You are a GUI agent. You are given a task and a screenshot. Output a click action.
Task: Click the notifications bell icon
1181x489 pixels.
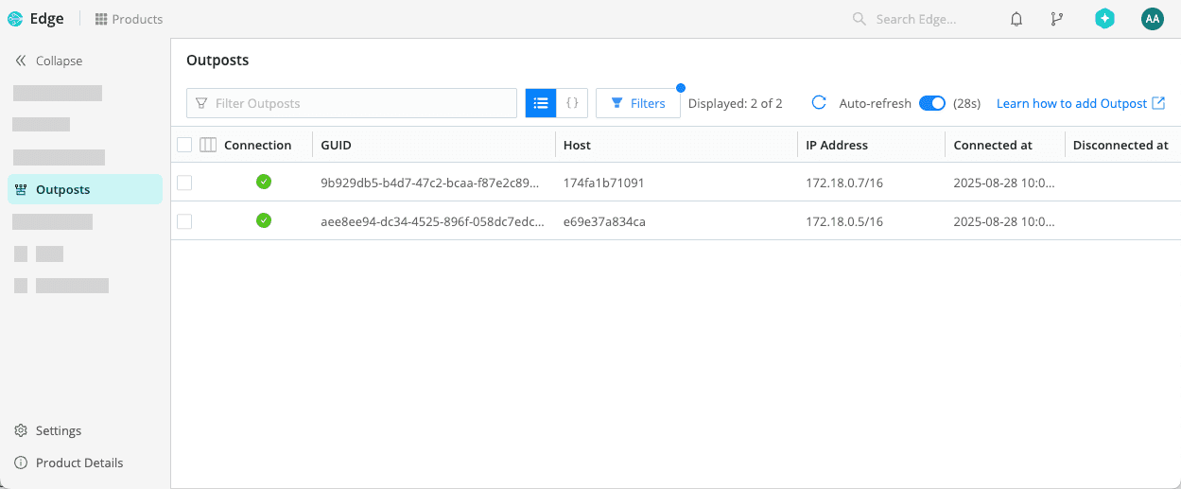click(1016, 19)
